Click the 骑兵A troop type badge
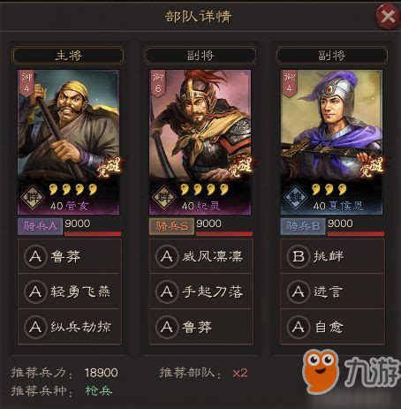 (x=40, y=226)
